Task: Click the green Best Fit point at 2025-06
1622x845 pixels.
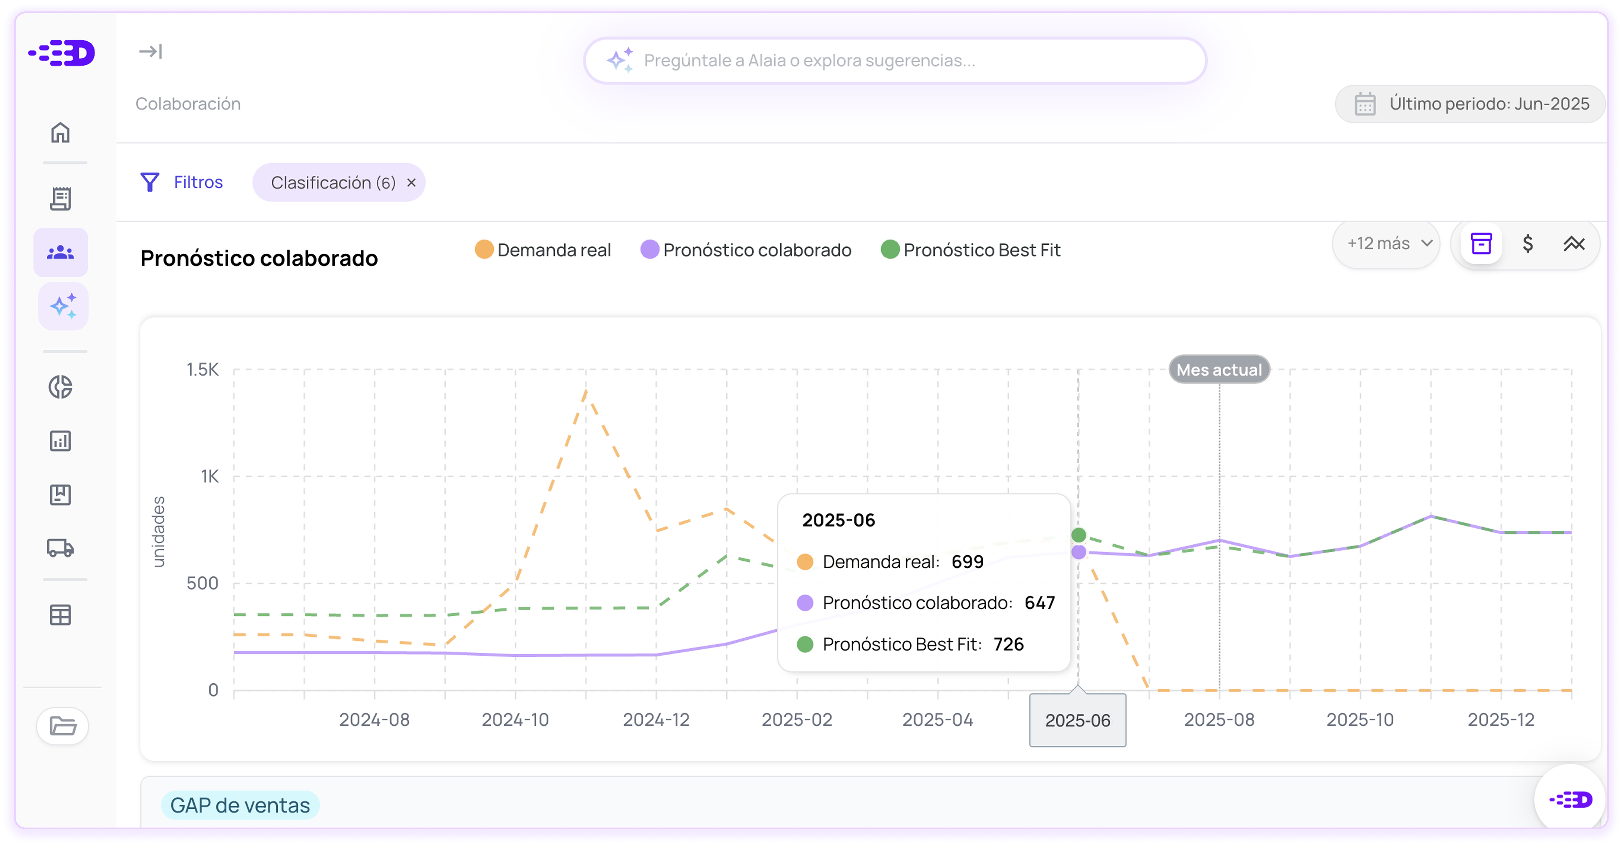Action: point(1079,535)
